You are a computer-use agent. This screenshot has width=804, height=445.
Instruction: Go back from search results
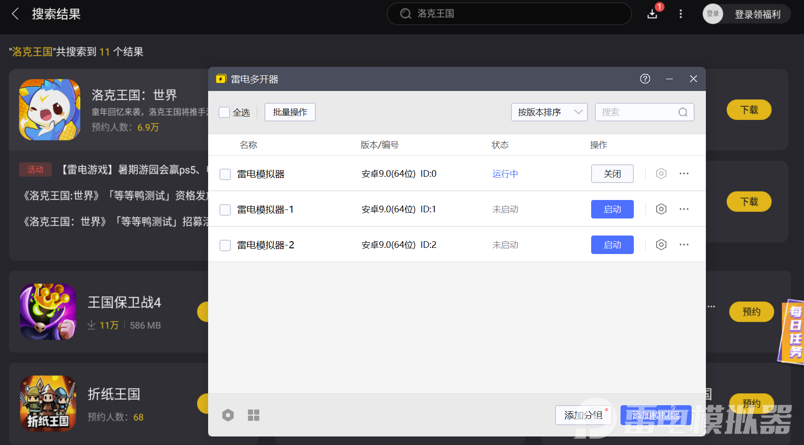pos(16,14)
